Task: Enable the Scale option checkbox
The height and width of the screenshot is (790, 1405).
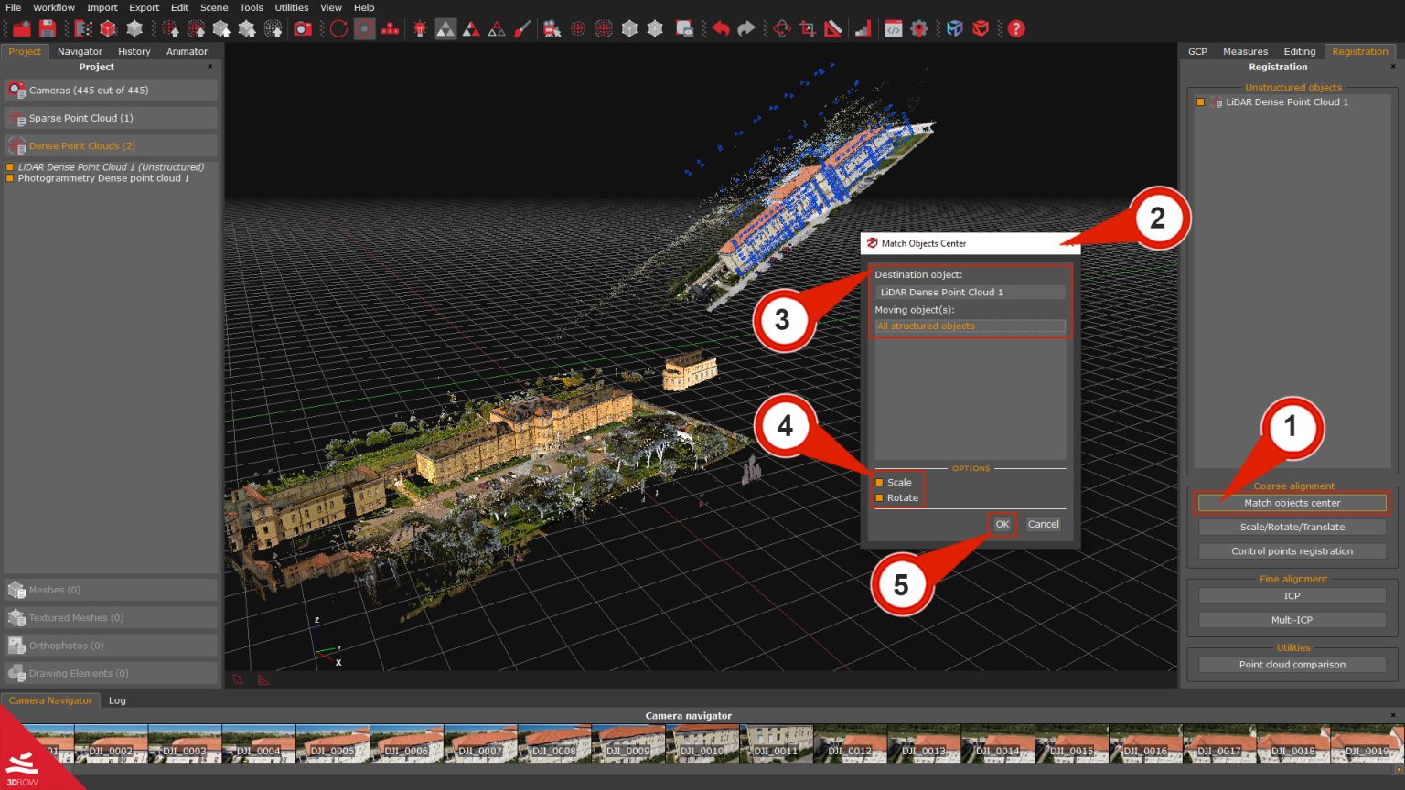Action: click(x=881, y=482)
